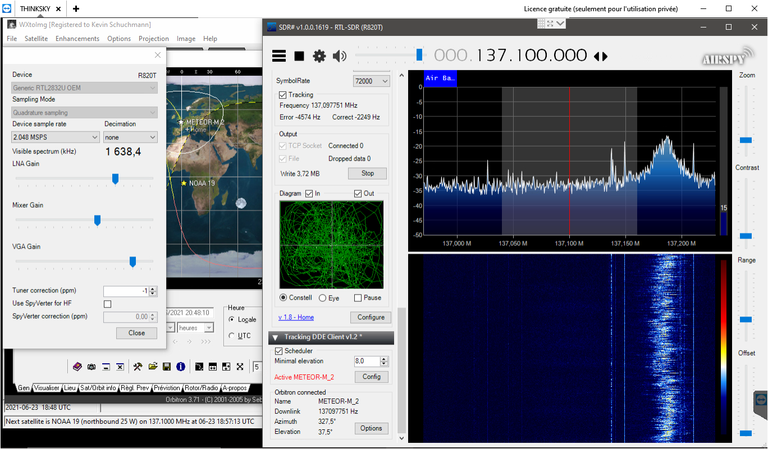Show Orbitron info with blue i icon

point(181,366)
